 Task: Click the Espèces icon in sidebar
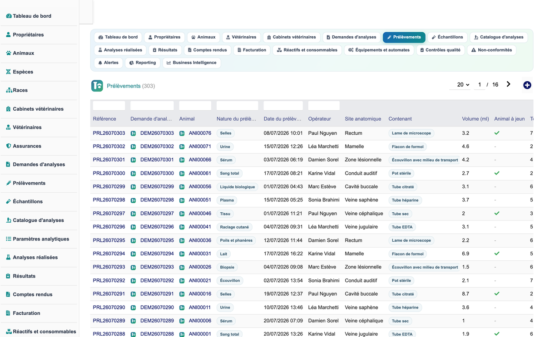coord(9,72)
